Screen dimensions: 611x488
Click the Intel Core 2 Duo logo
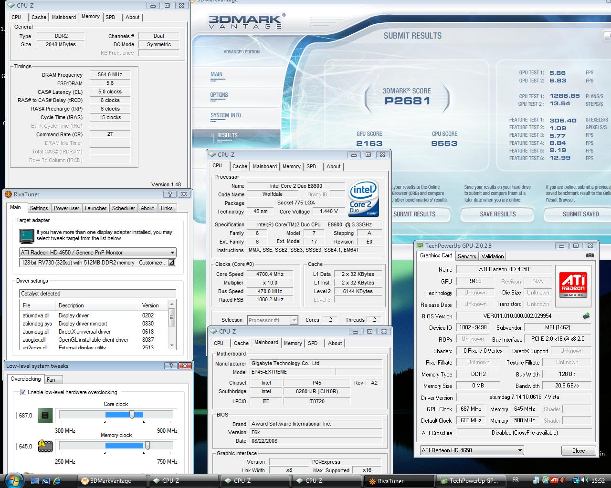pyautogui.click(x=364, y=198)
